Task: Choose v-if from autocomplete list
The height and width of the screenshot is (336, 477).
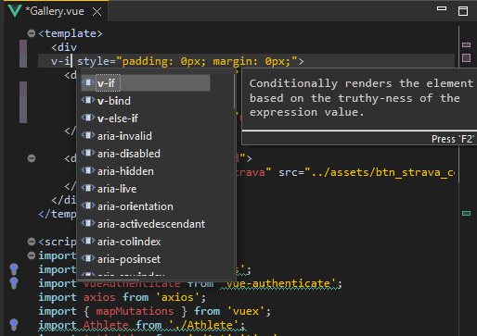Action: 146,83
